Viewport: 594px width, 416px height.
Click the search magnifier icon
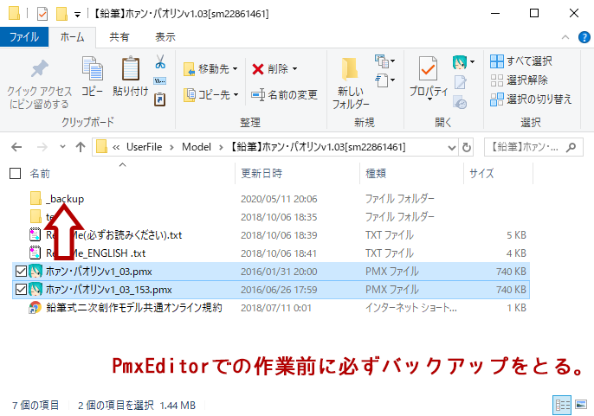[x=571, y=147]
